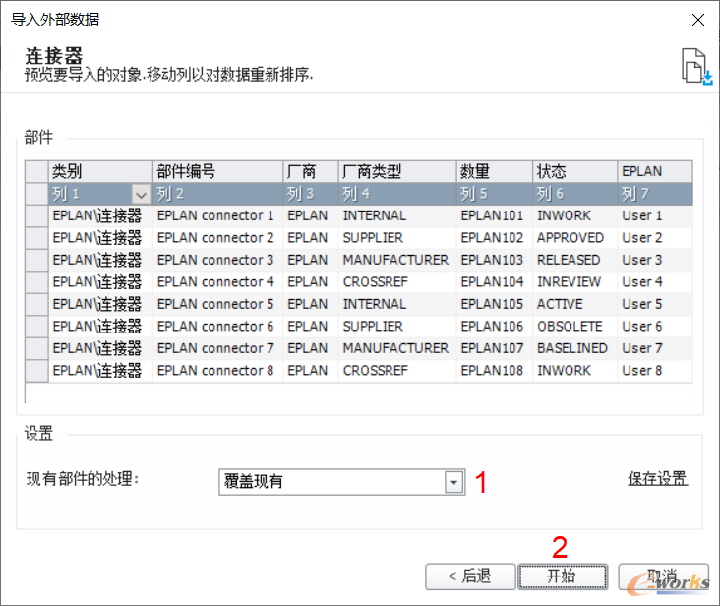Click the 覆盖现有 combo box field

click(x=342, y=482)
